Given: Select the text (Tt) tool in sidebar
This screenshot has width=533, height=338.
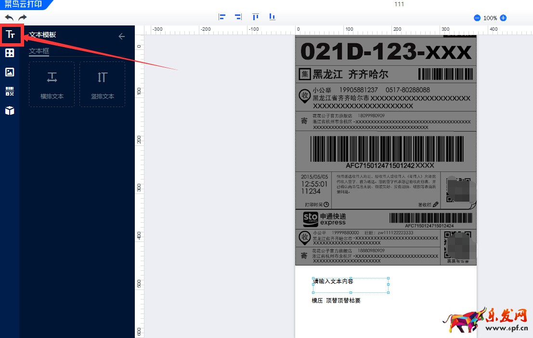Looking at the screenshot, I should tap(10, 34).
